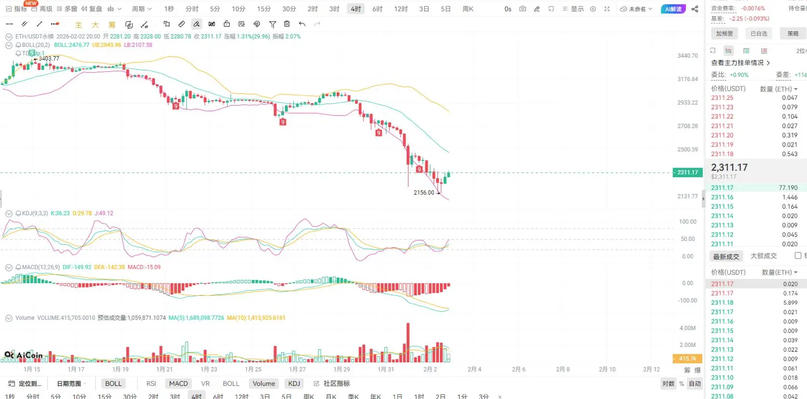
Task: Click the 加预警 add alert button
Action: [x=725, y=33]
